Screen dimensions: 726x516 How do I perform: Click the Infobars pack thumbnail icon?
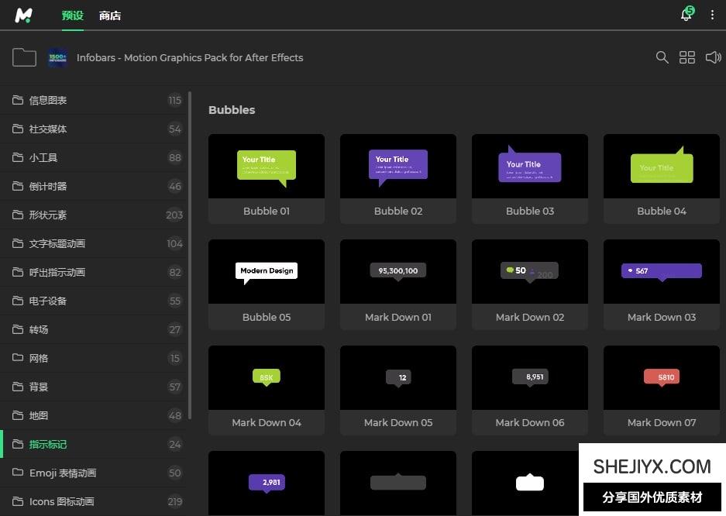[x=57, y=57]
